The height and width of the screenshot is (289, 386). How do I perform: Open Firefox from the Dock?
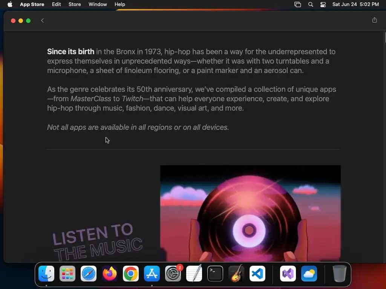coord(110,274)
